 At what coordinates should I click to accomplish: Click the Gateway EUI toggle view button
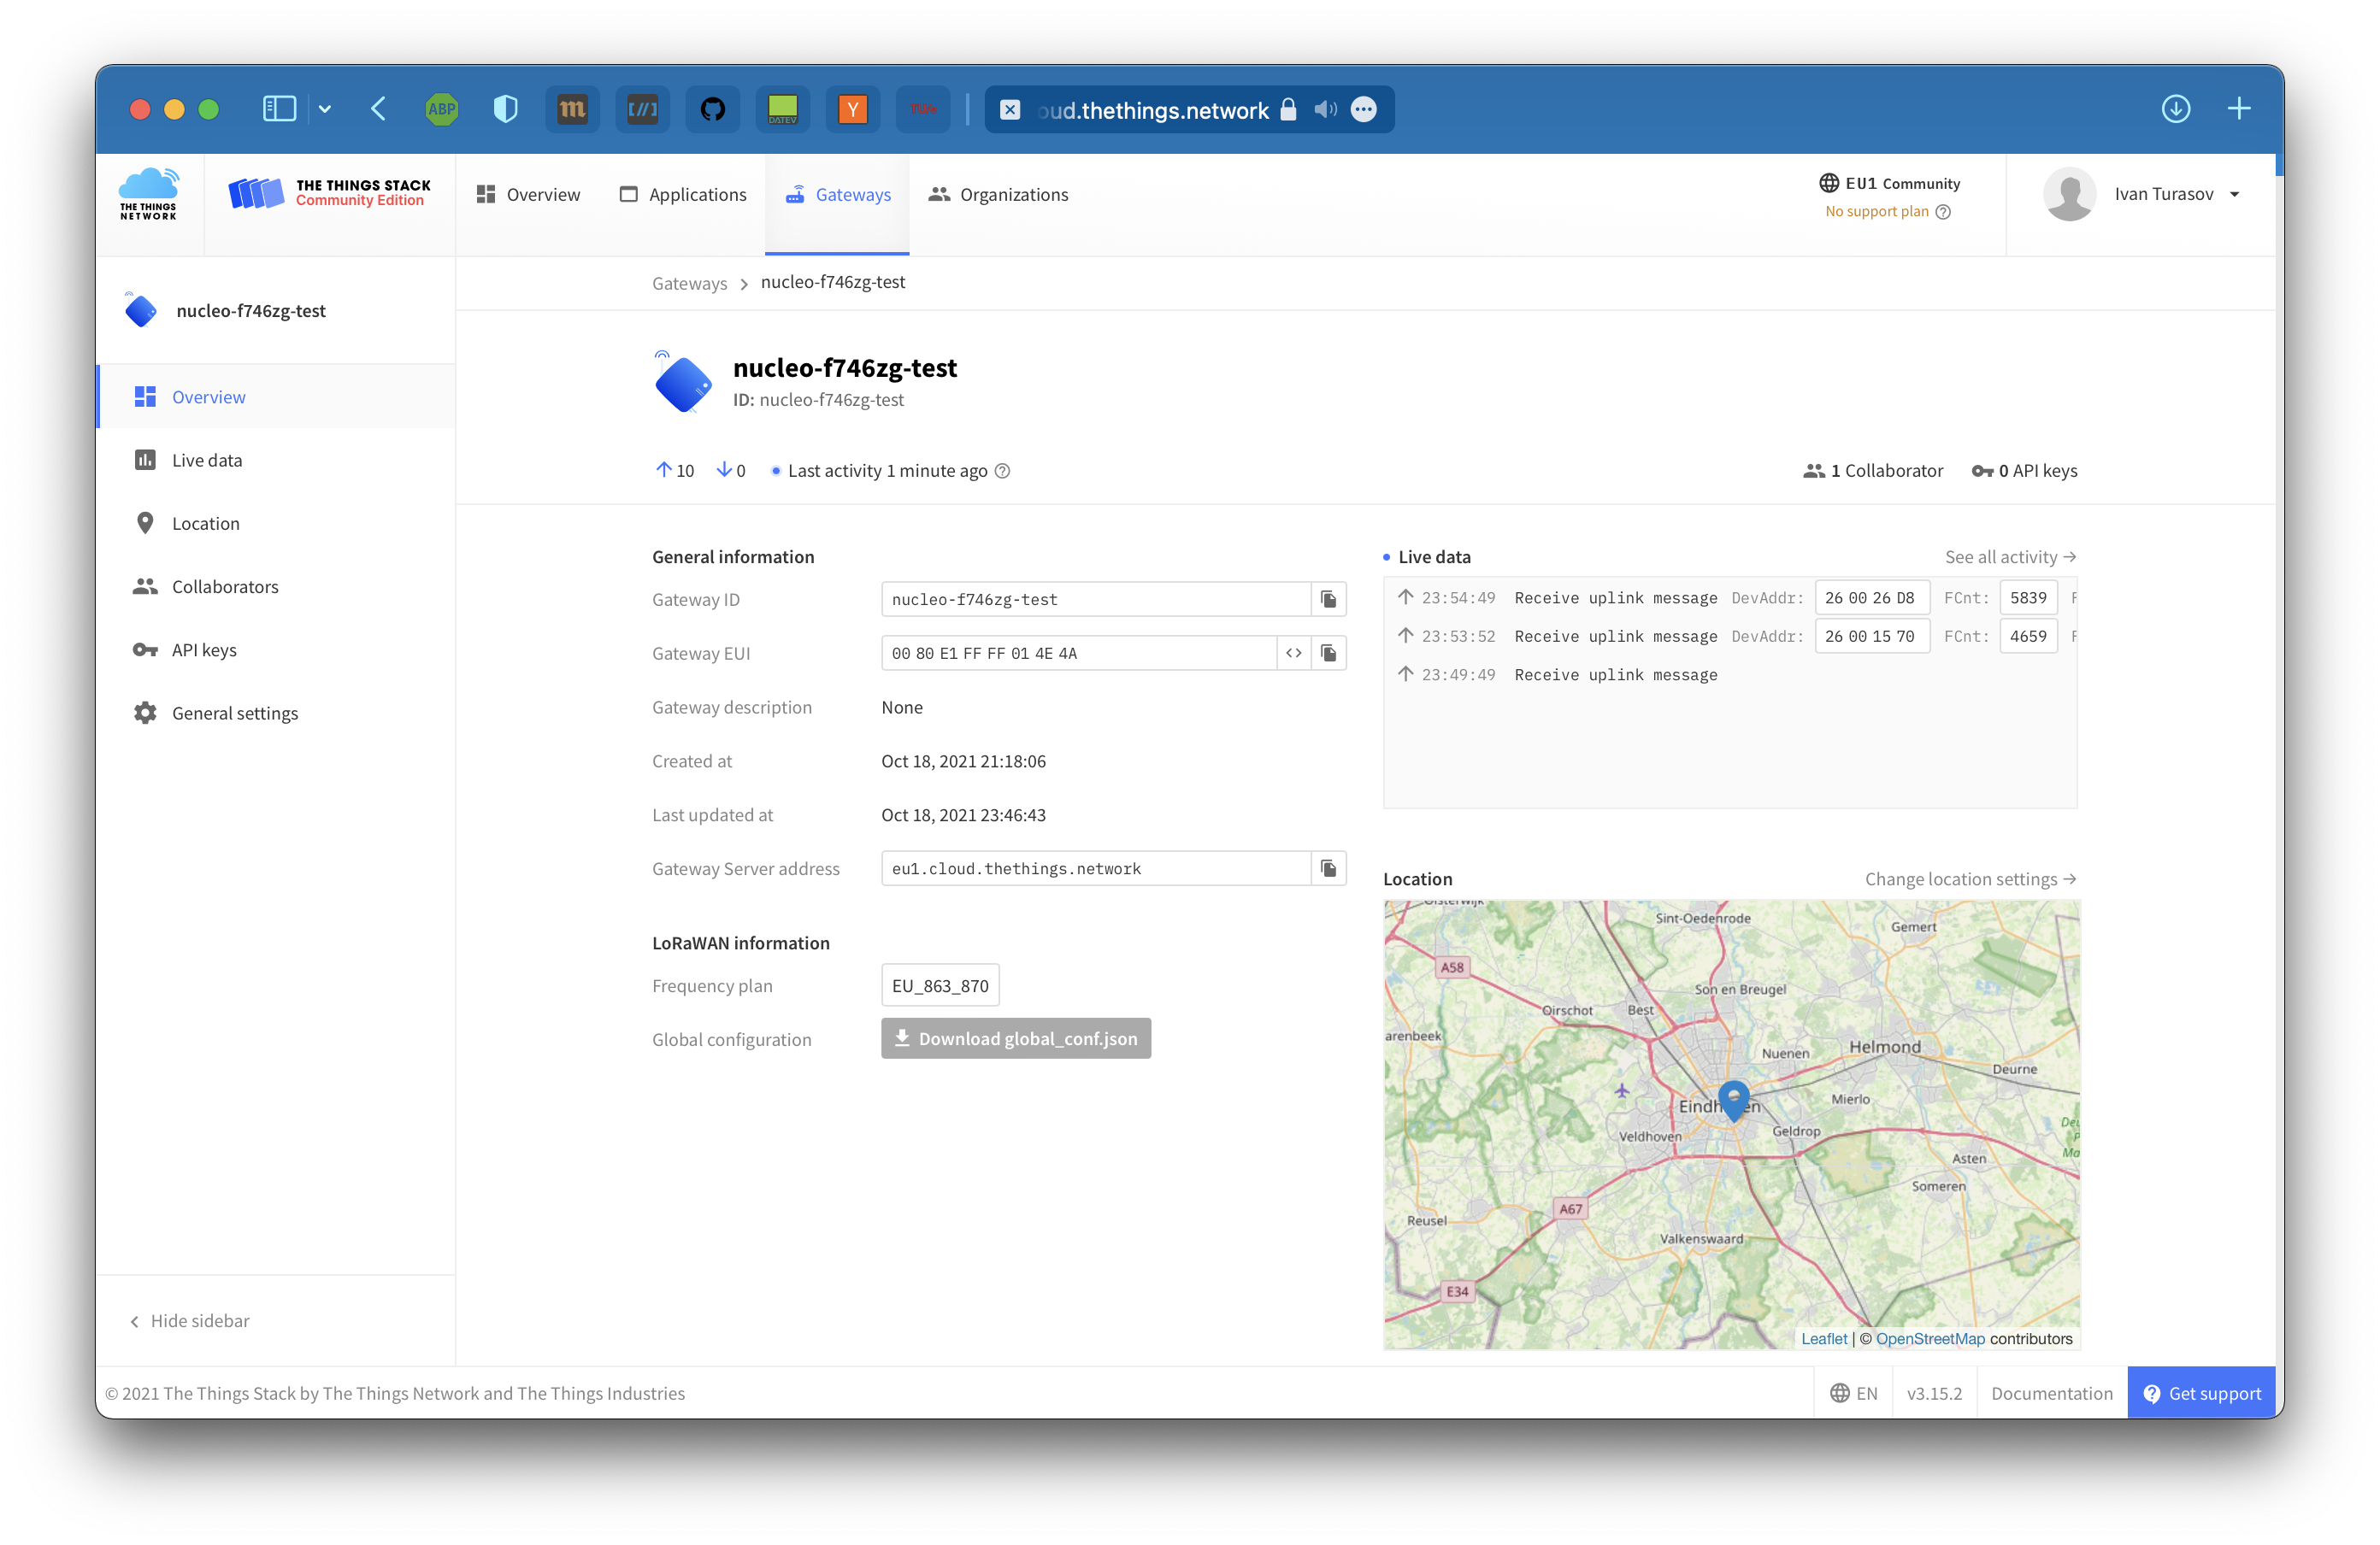1294,652
